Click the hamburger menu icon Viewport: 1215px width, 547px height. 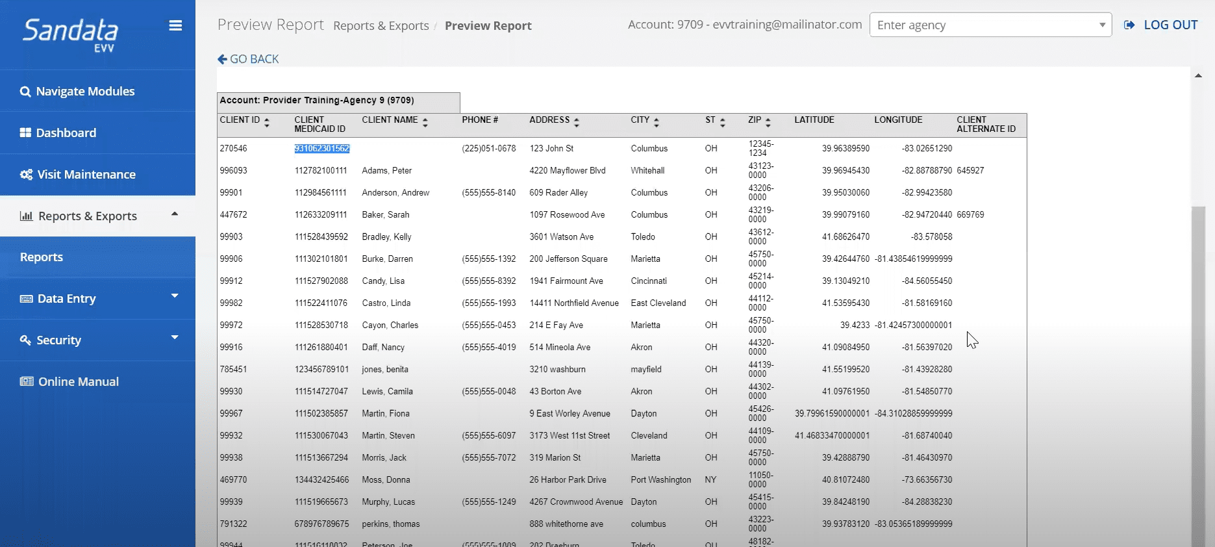(x=175, y=26)
